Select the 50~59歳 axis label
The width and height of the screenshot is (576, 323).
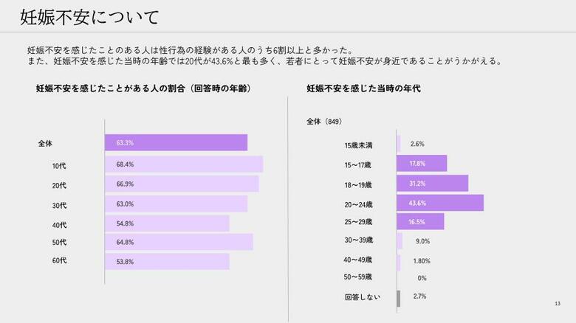tap(358, 277)
